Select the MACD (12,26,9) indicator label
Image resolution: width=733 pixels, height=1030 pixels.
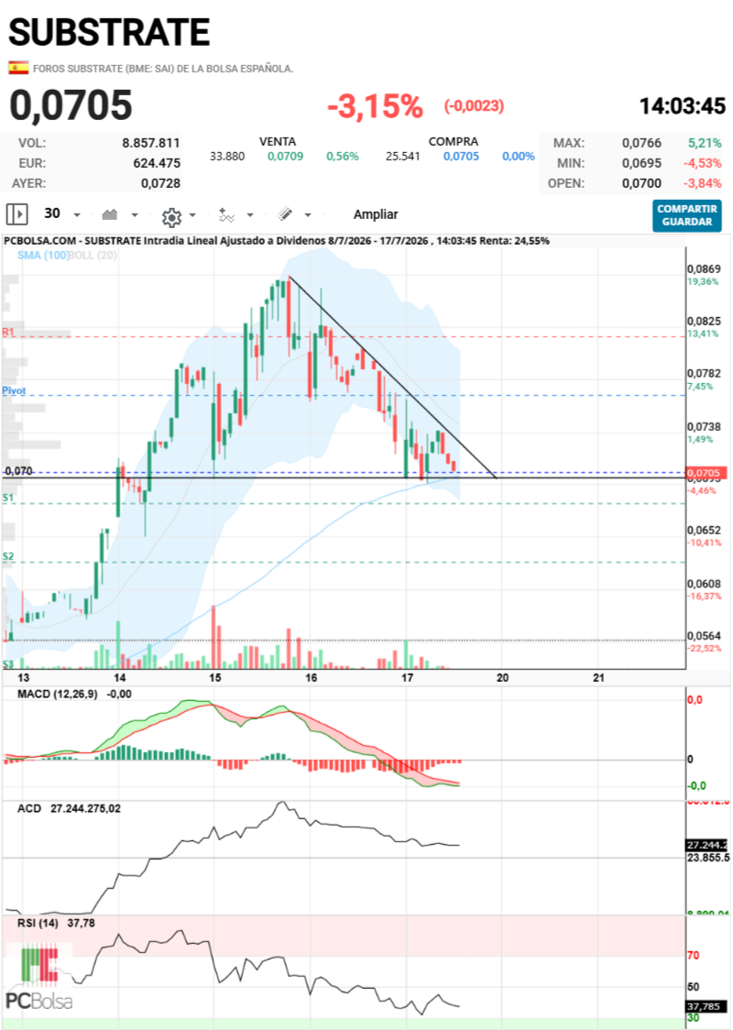click(57, 694)
